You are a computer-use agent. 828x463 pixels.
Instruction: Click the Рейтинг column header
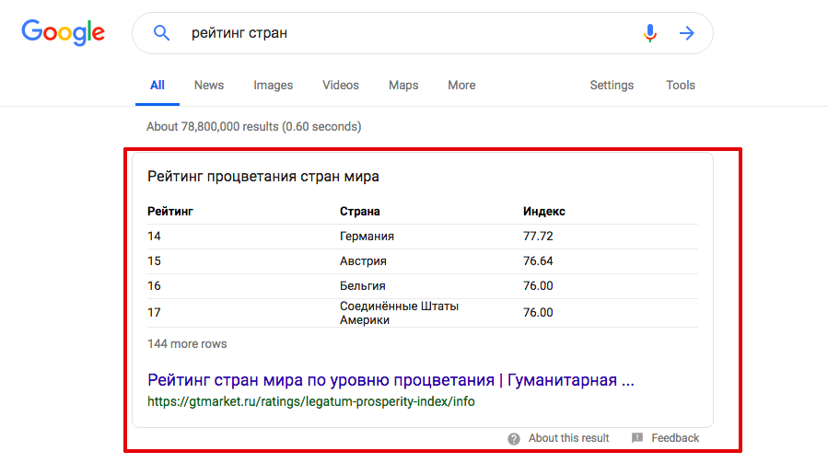coord(170,211)
